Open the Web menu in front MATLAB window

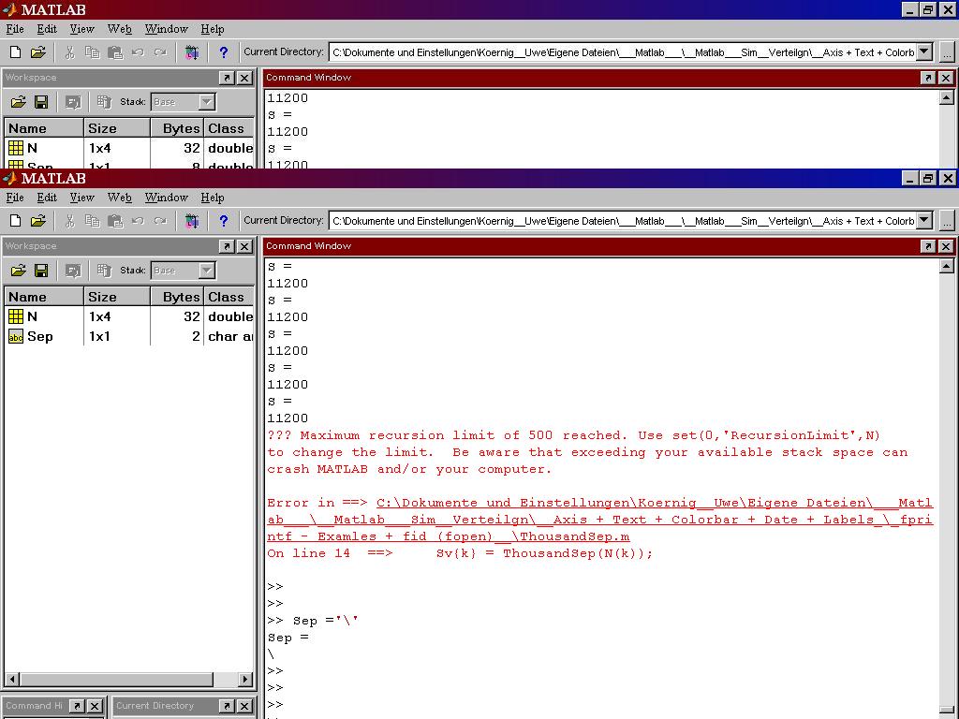[119, 198]
